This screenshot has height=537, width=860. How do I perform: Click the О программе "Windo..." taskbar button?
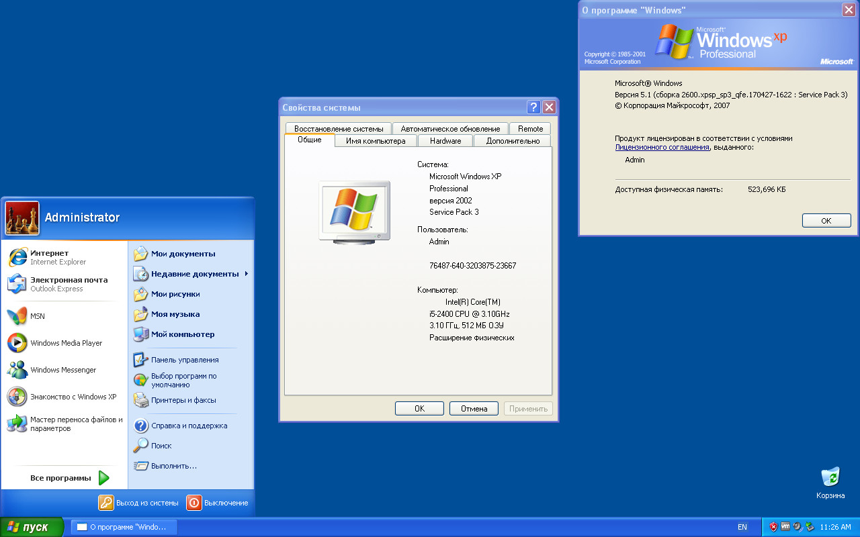(124, 527)
